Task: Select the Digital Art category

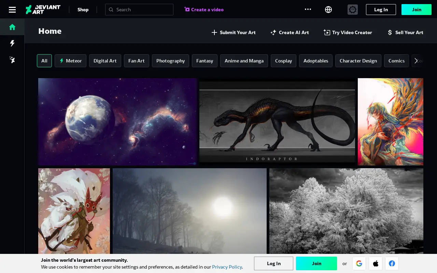Action: [105, 61]
